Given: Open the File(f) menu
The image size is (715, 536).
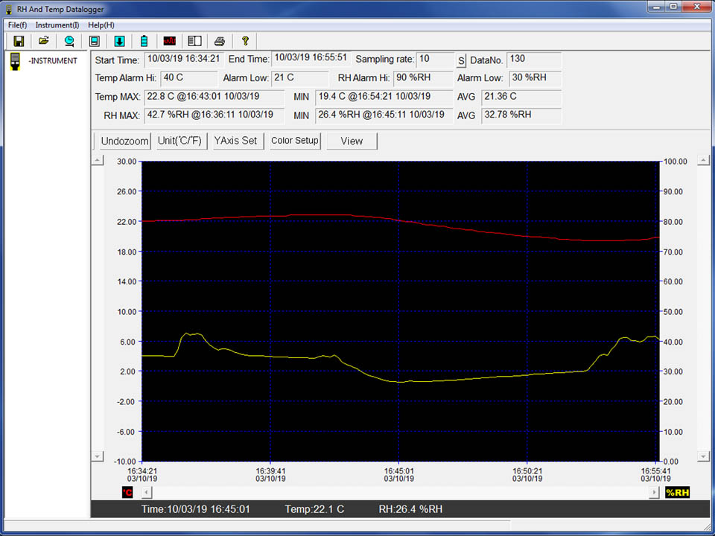Looking at the screenshot, I should point(17,25).
